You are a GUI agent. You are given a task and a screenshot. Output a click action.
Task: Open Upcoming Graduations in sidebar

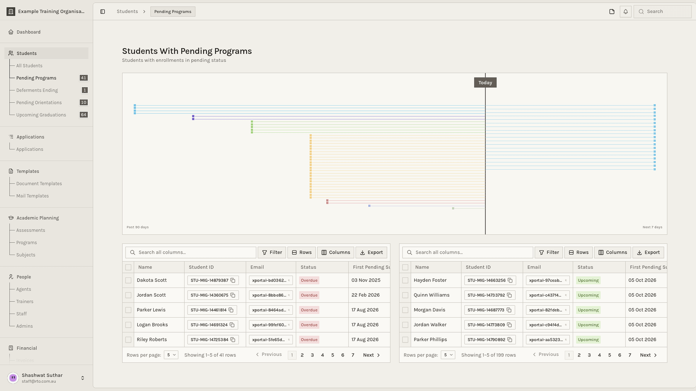(x=41, y=115)
